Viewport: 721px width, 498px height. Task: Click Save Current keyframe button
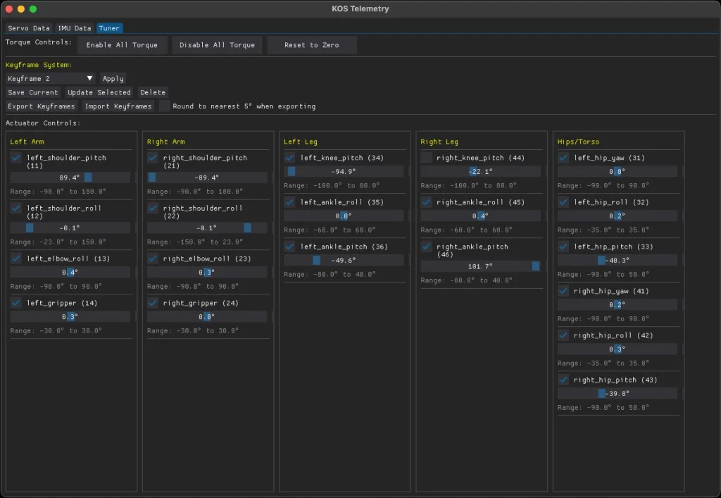33,92
